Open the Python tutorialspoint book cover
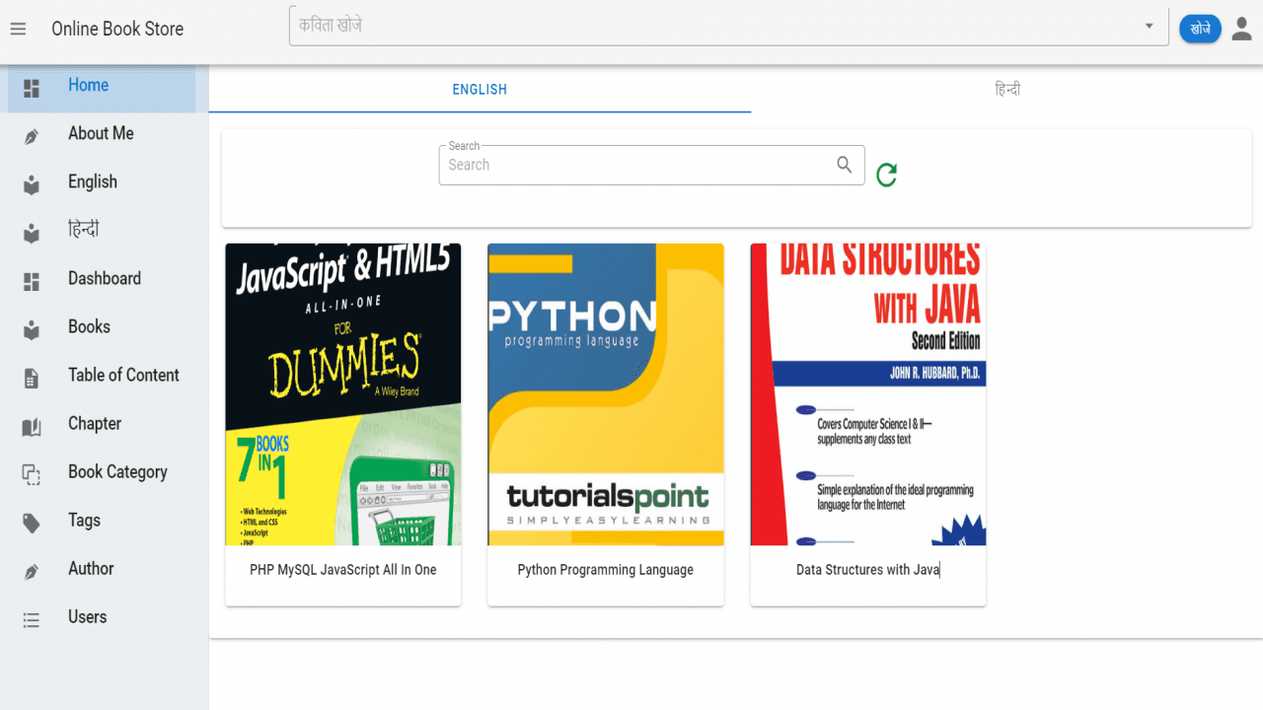 [x=606, y=394]
